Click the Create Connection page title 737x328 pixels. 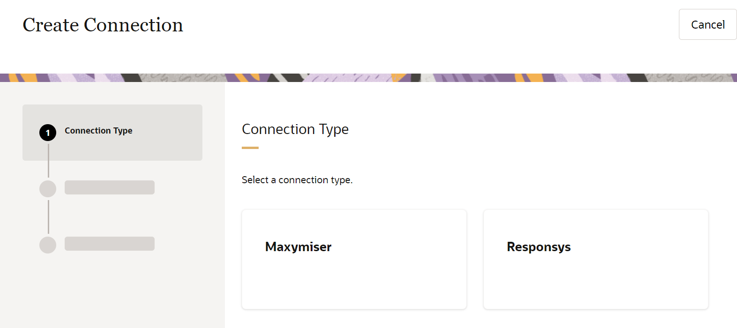pos(103,25)
